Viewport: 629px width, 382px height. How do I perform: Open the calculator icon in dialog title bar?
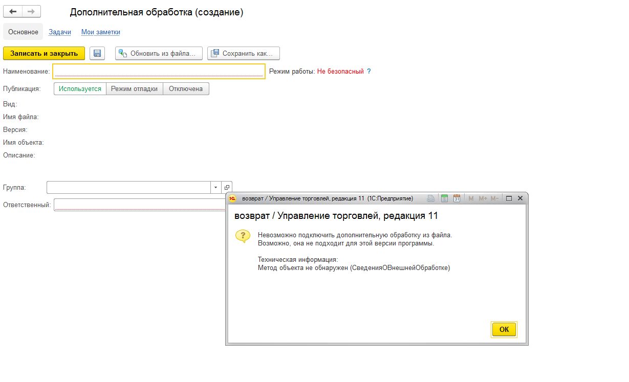(444, 198)
